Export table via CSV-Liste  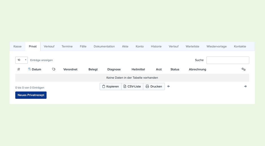[132, 87]
